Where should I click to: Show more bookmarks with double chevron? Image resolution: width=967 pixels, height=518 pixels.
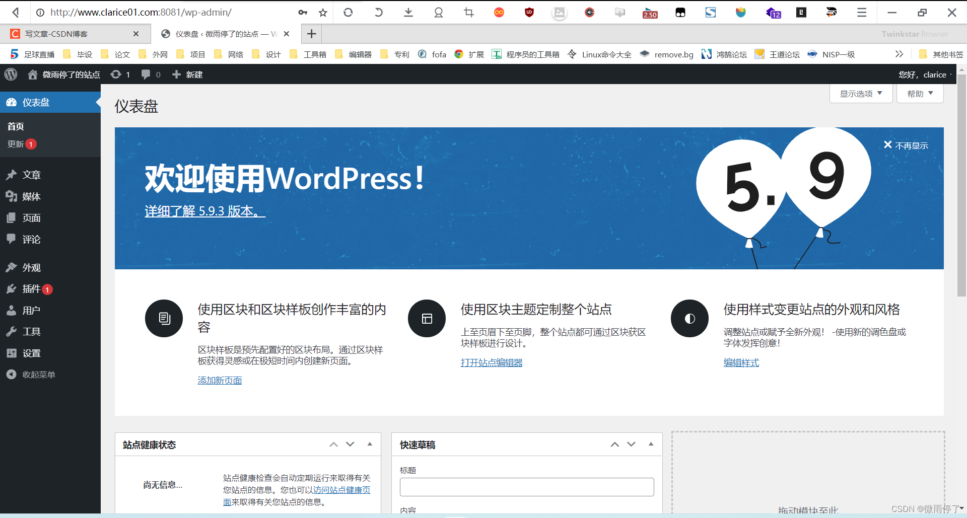tap(899, 54)
